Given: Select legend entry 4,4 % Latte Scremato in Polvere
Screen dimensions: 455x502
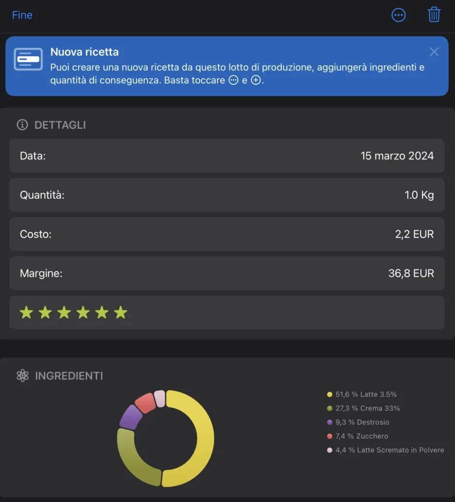Looking at the screenshot, I should pos(386,450).
